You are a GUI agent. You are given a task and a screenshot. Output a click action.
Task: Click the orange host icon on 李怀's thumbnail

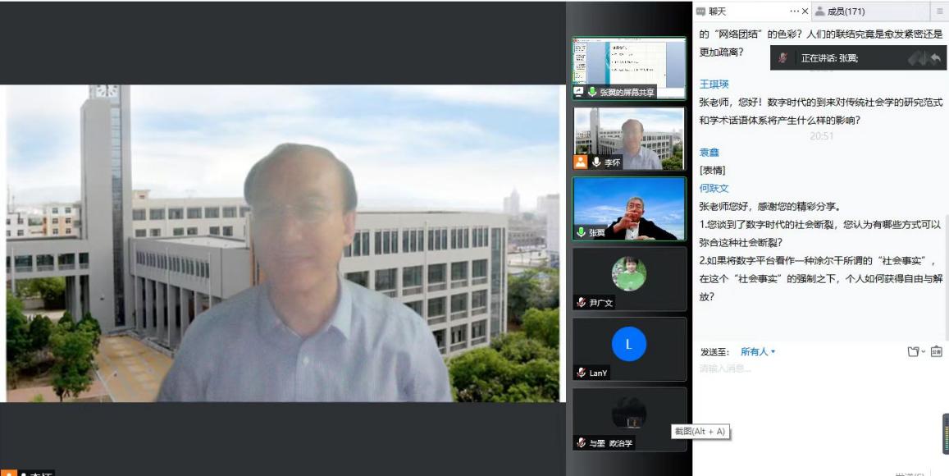581,162
